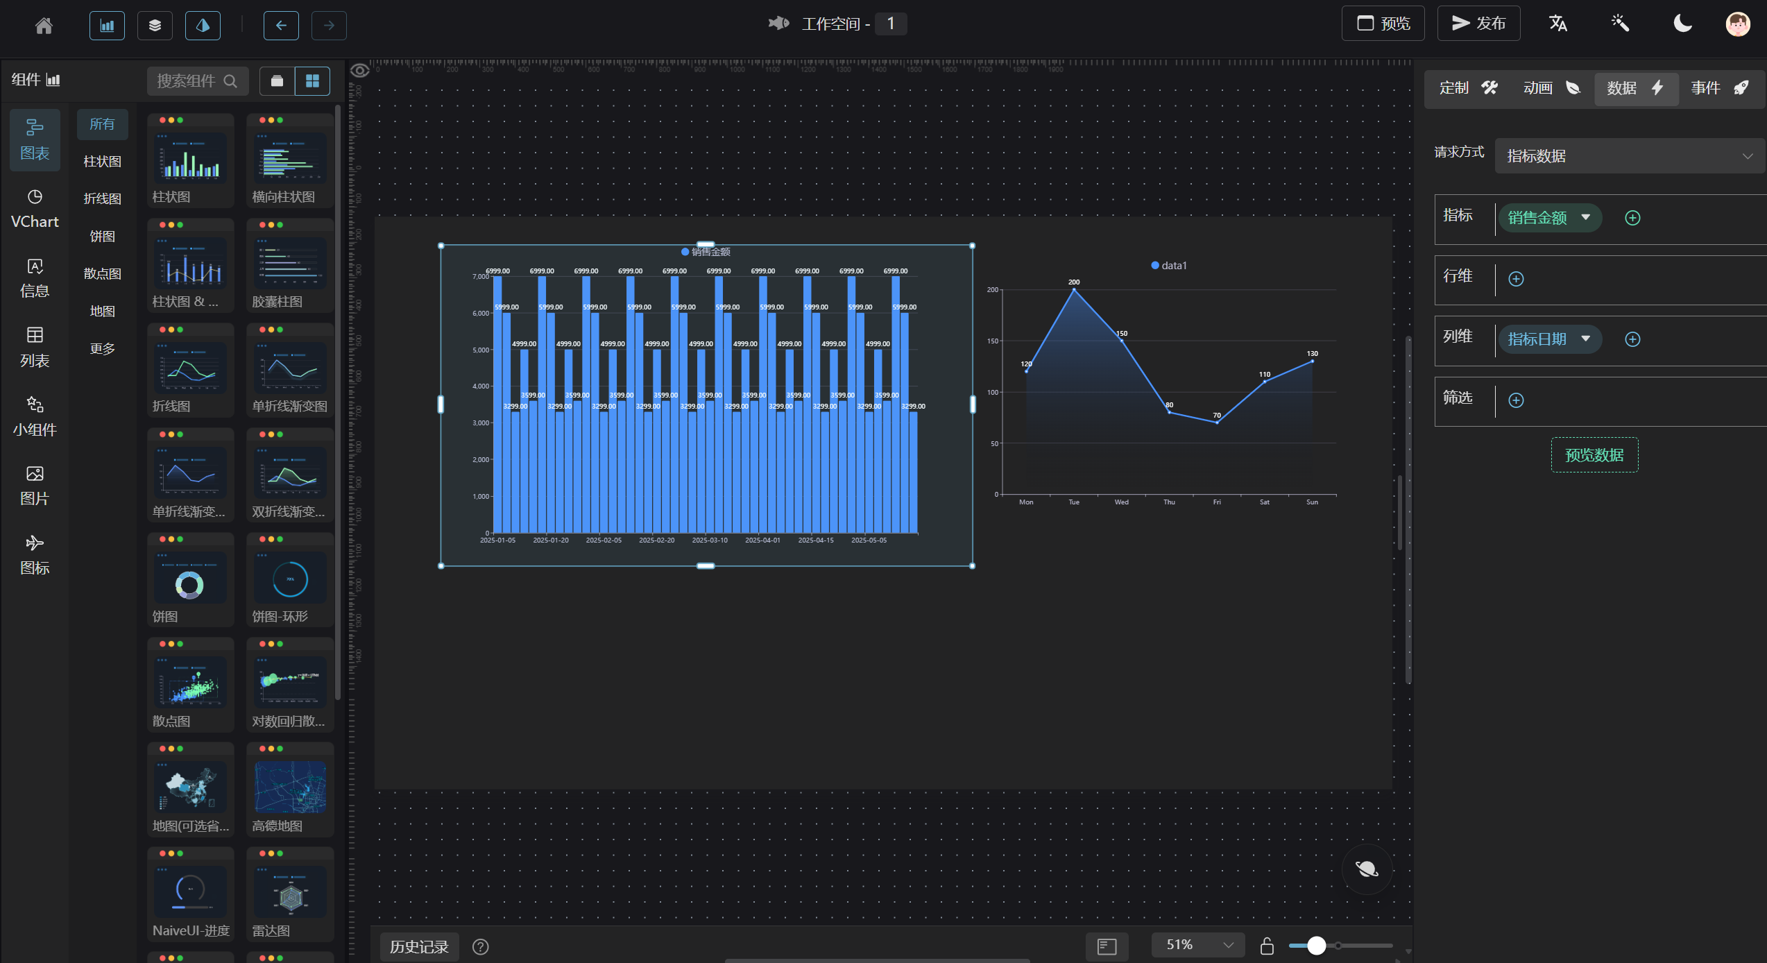Image resolution: width=1767 pixels, height=963 pixels.
Task: Switch to the 动画 tab
Action: point(1552,88)
